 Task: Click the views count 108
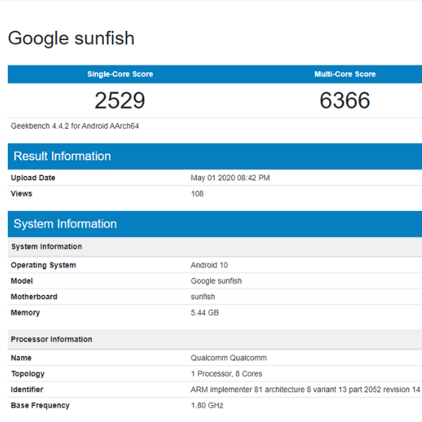[x=197, y=193]
